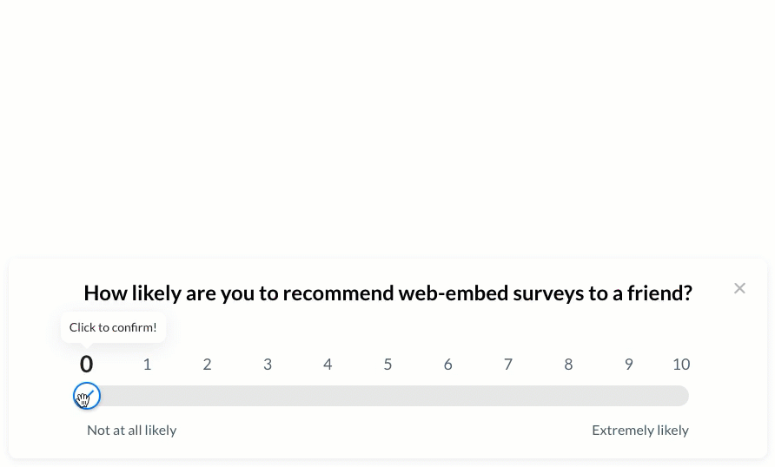Click the survey question heading text
This screenshot has width=775, height=467.
pyautogui.click(x=388, y=293)
